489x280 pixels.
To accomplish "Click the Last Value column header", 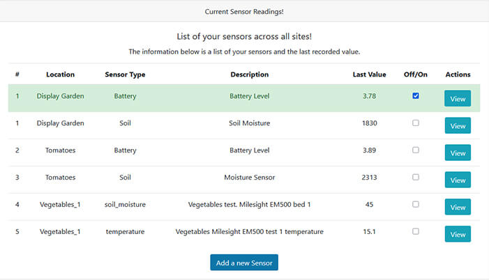I will (x=369, y=75).
